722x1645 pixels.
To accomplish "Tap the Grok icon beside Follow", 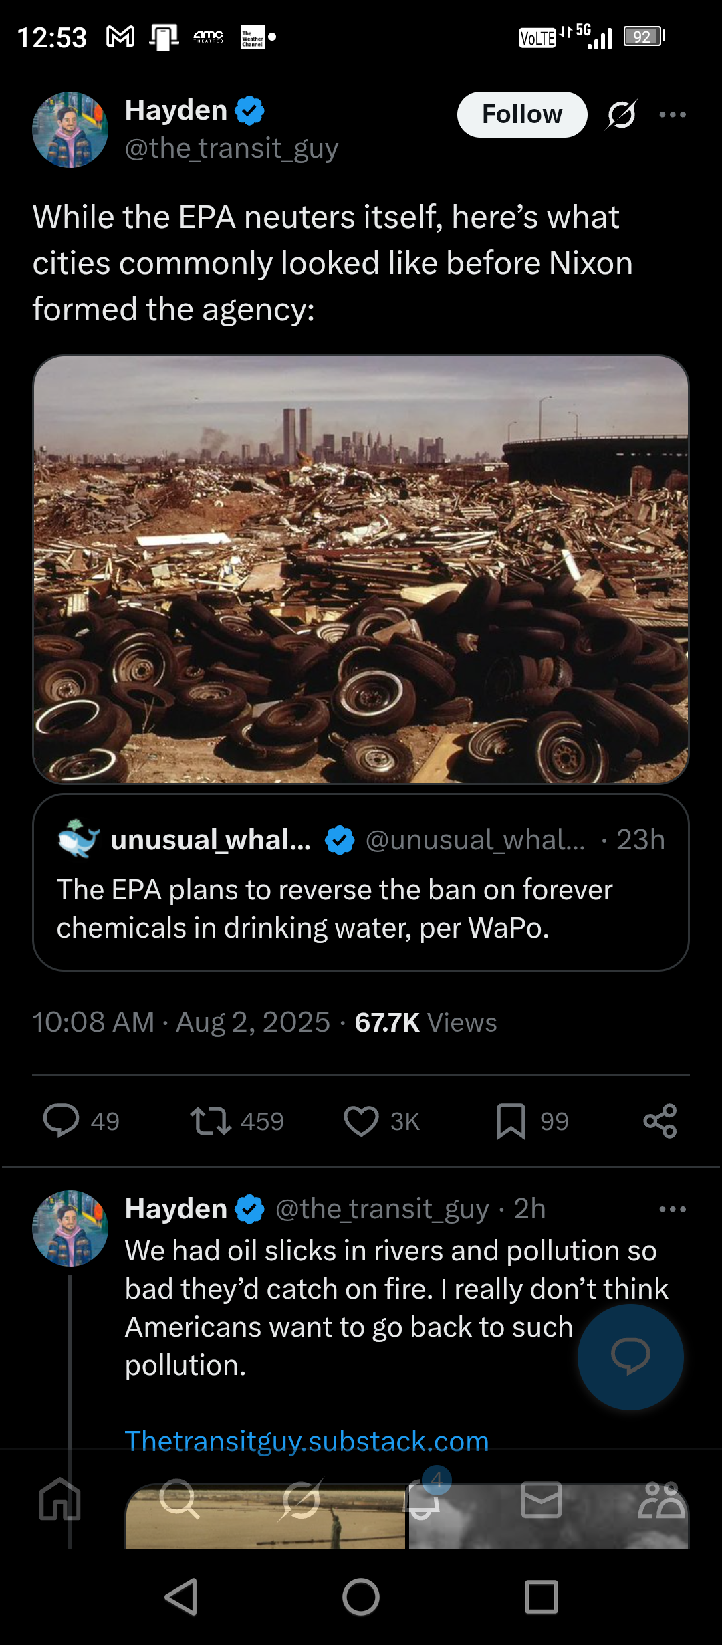I will (x=622, y=114).
